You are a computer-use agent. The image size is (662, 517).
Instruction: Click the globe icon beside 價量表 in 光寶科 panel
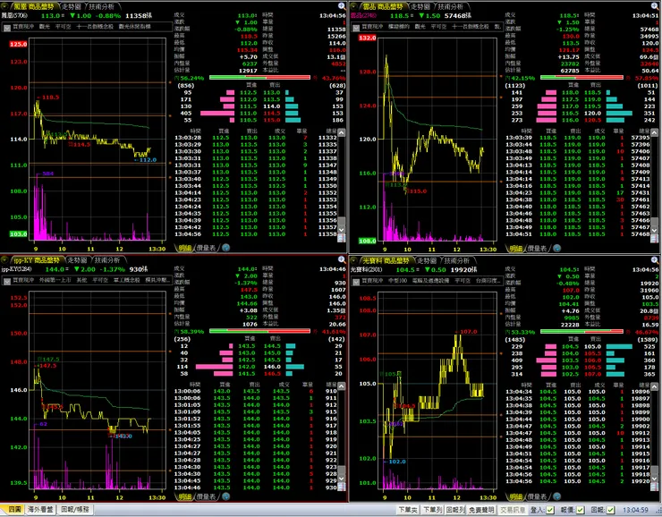tap(556, 496)
